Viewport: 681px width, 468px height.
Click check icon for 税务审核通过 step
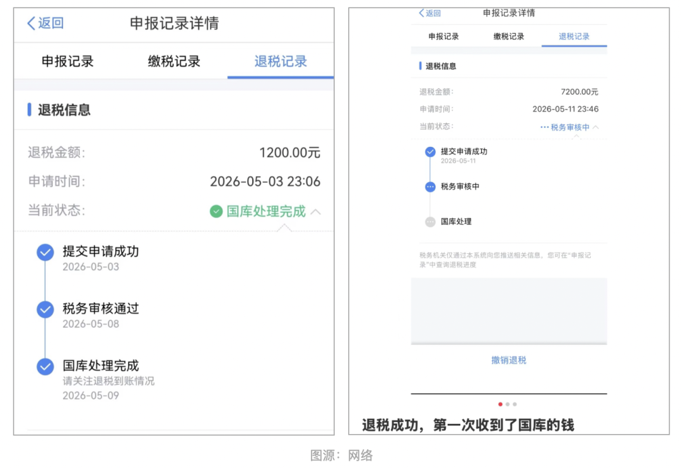(x=45, y=310)
